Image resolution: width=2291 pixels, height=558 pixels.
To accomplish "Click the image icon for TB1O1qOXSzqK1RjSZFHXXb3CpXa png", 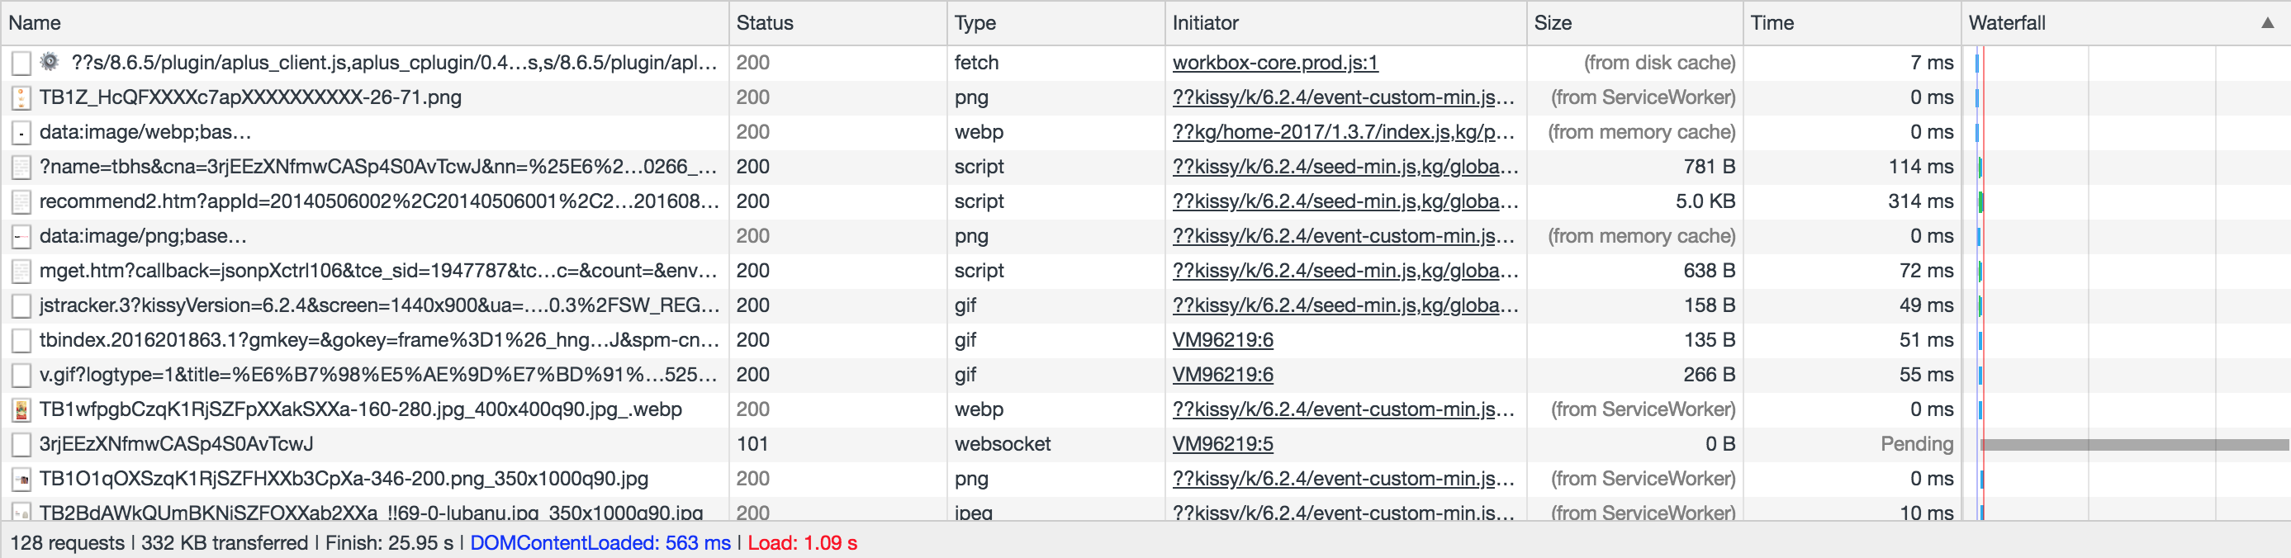I will click(21, 479).
